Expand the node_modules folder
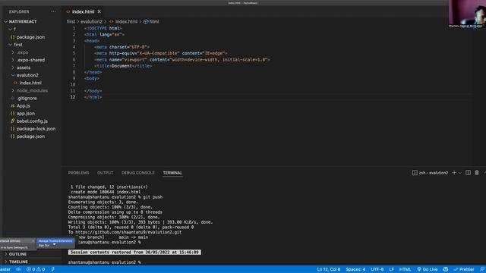Viewport: 486px width, 273px height. point(32,90)
